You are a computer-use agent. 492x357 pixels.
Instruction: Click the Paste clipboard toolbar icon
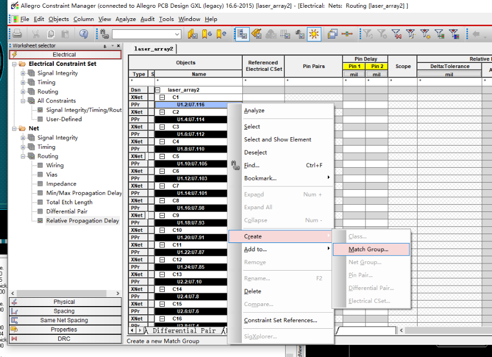pyautogui.click(x=65, y=34)
